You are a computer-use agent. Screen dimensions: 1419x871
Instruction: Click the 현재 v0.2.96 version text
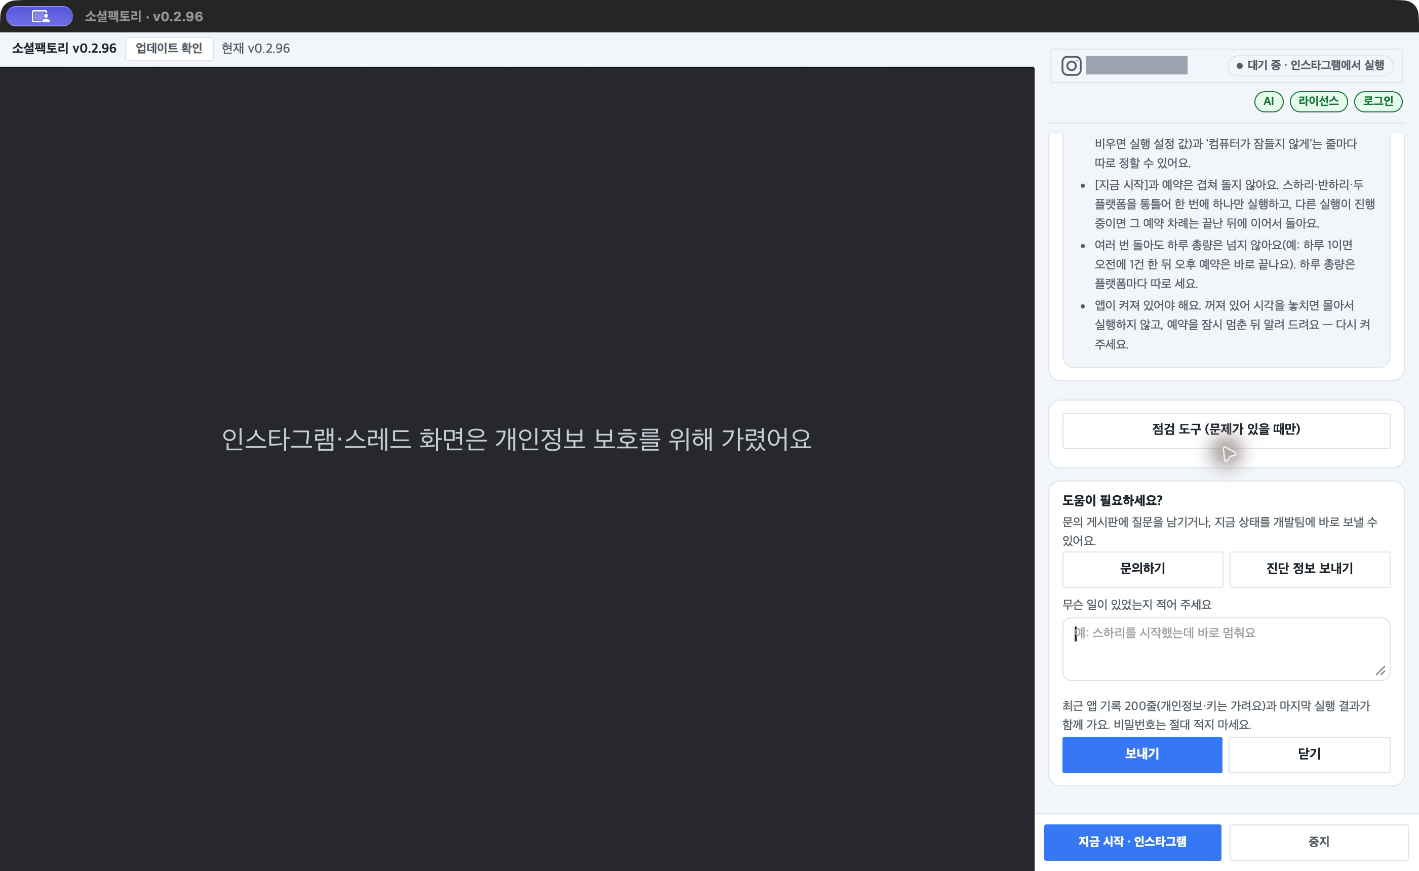(256, 49)
